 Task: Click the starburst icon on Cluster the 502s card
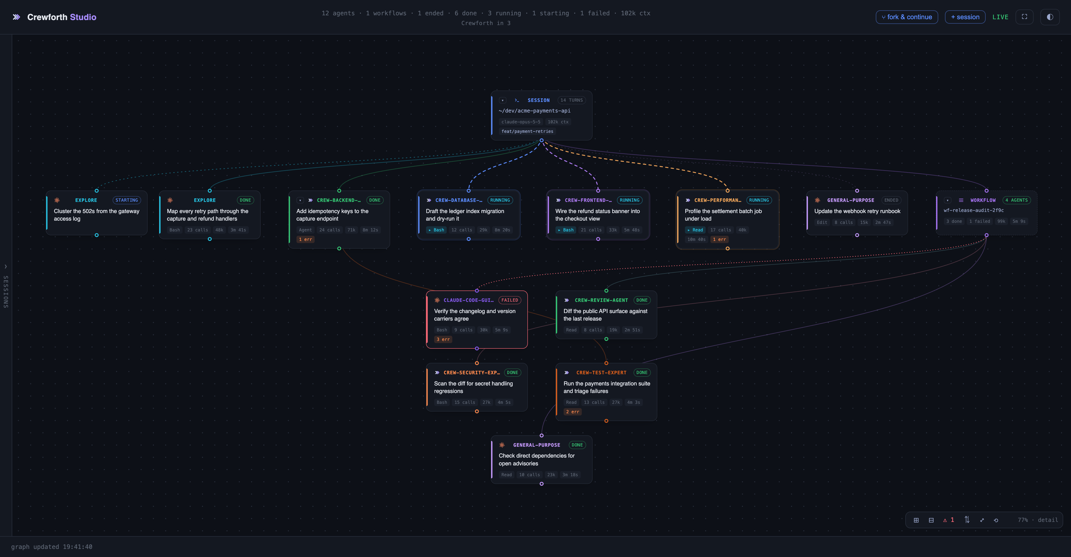click(x=57, y=201)
